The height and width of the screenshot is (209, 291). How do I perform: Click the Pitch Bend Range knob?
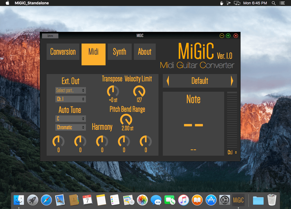126,120
